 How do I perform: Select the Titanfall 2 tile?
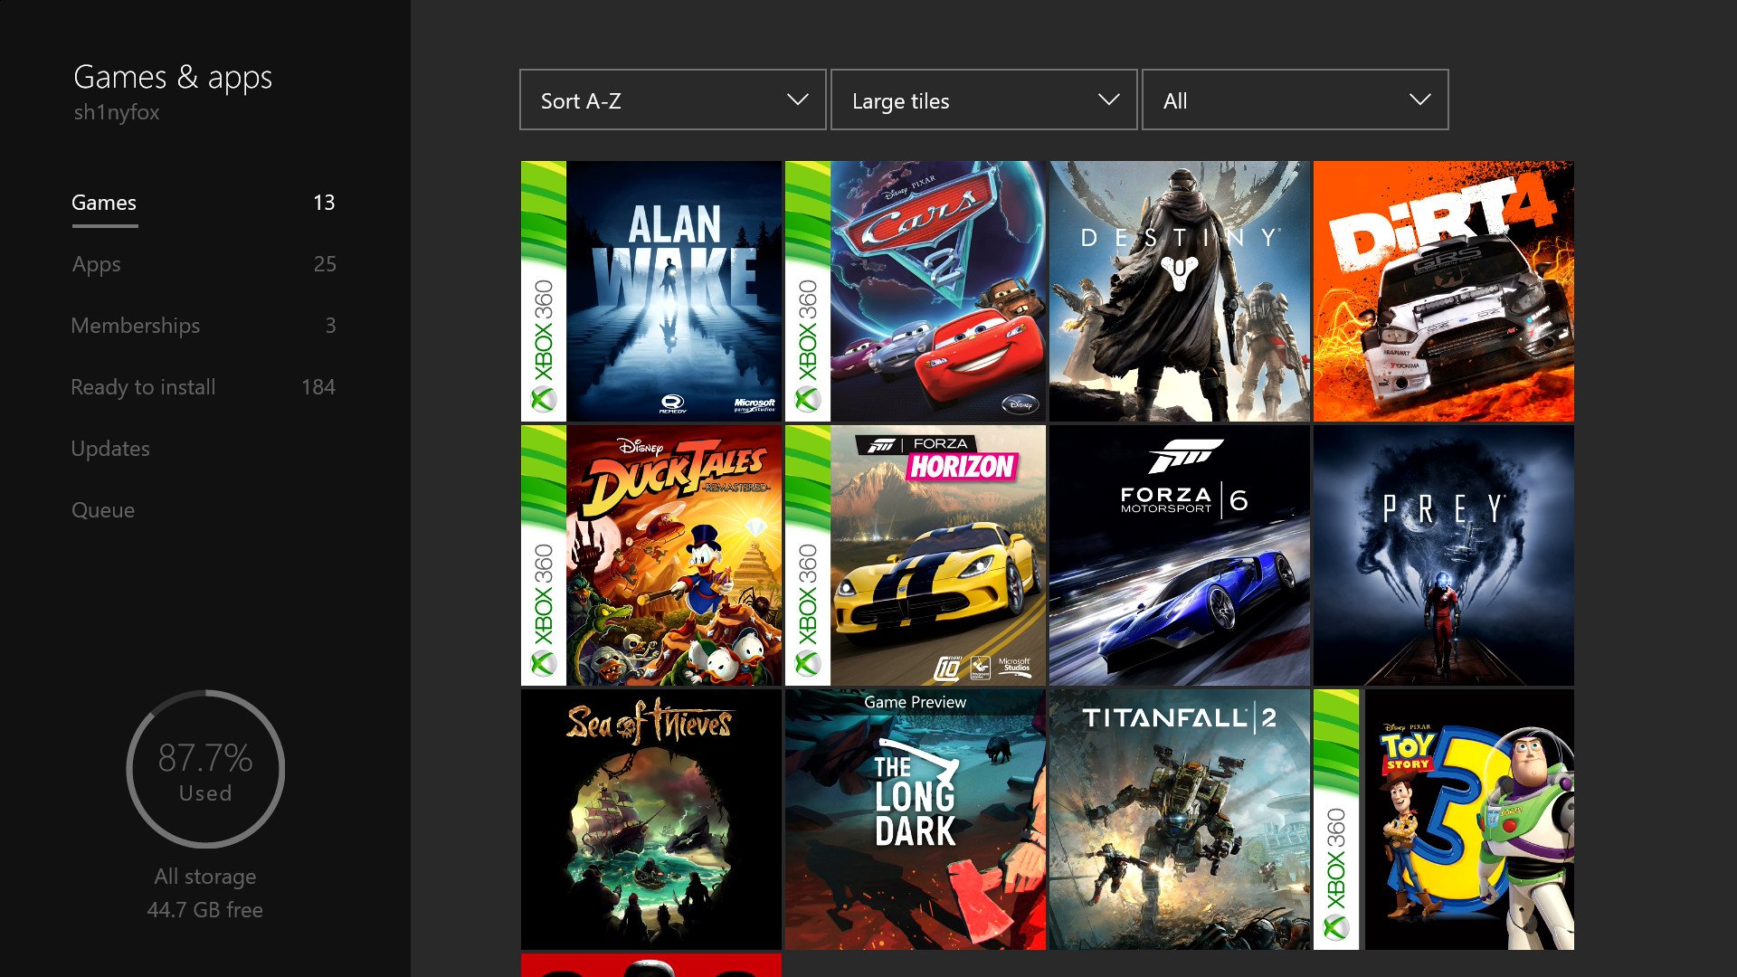1178,819
